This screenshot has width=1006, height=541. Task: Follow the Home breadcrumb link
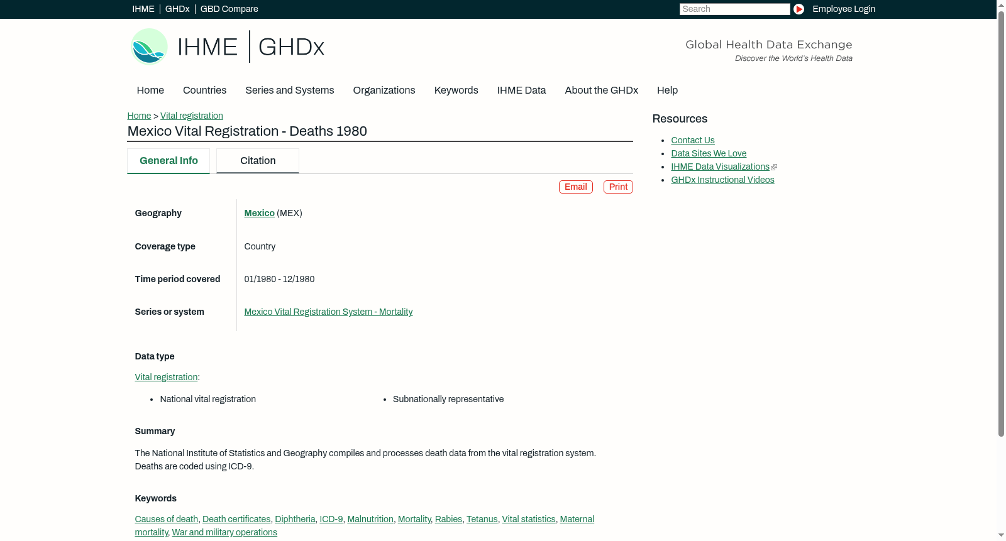tap(139, 116)
